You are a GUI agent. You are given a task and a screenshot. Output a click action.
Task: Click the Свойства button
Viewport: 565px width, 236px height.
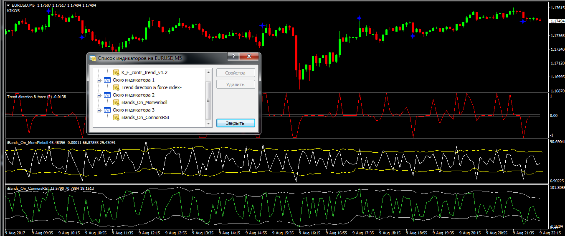(235, 73)
